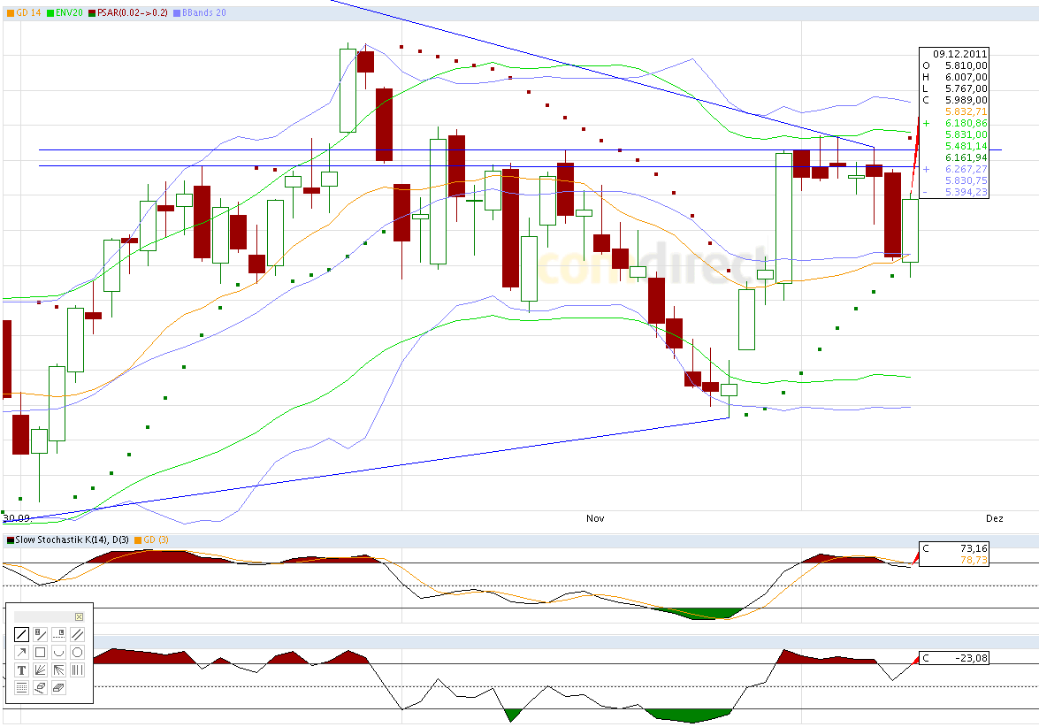Pick the Ellipse drawing tool
The image size is (1039, 727).
click(x=77, y=652)
